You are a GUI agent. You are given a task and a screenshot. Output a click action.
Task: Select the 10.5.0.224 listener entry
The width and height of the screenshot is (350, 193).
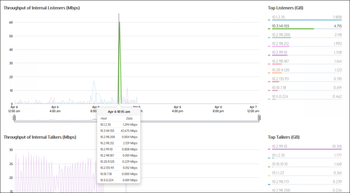click(305, 97)
